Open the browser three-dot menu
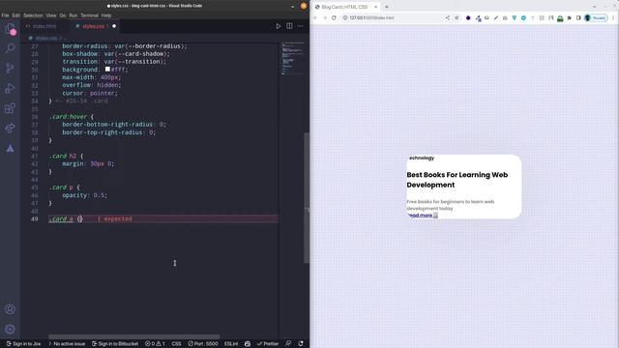 tap(613, 17)
